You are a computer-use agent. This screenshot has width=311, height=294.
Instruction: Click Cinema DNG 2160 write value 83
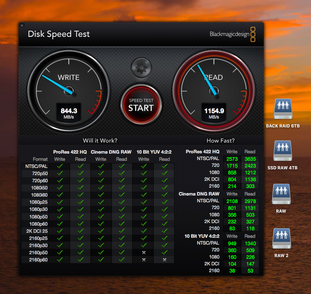click(232, 228)
